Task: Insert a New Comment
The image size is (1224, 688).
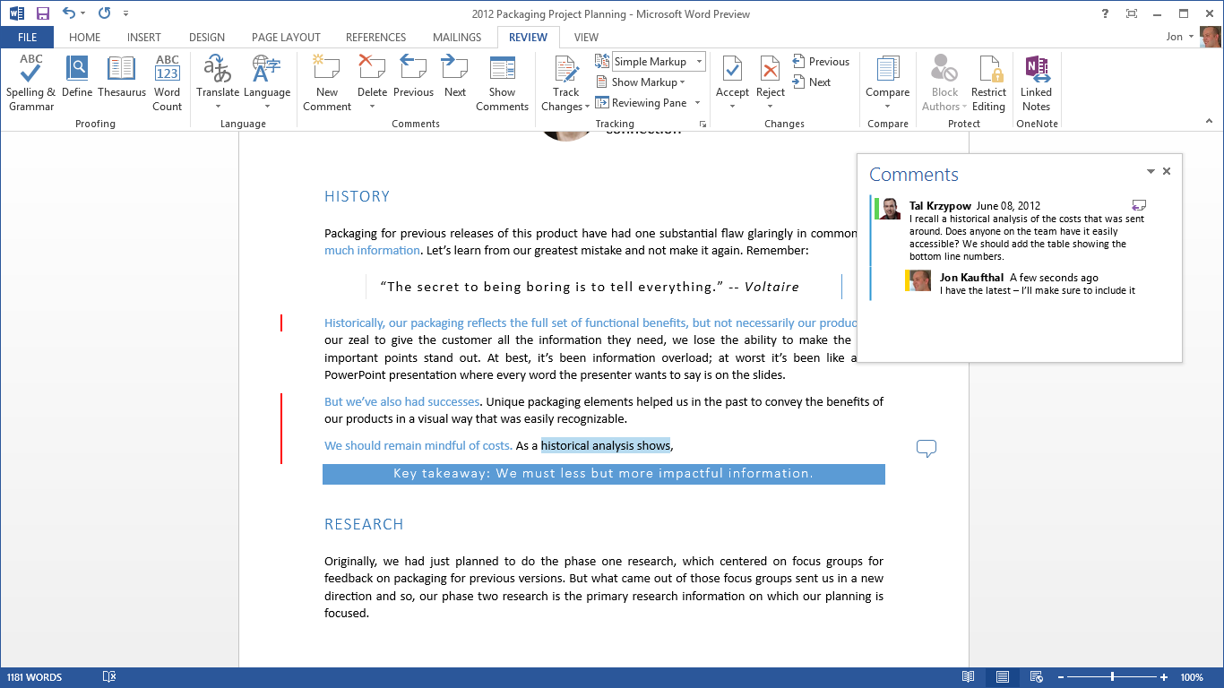Action: [x=326, y=81]
